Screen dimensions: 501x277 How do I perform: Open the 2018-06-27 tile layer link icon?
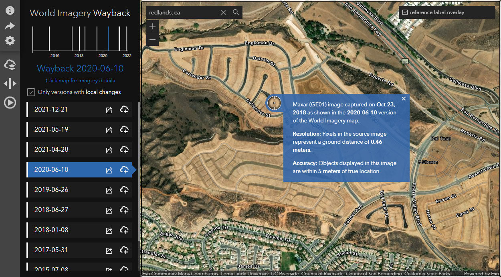(x=109, y=210)
